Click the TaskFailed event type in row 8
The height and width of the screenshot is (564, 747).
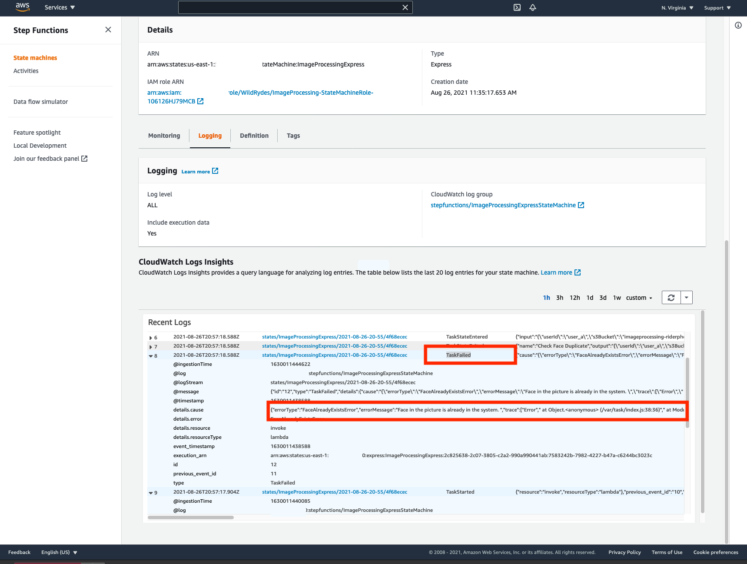click(458, 355)
